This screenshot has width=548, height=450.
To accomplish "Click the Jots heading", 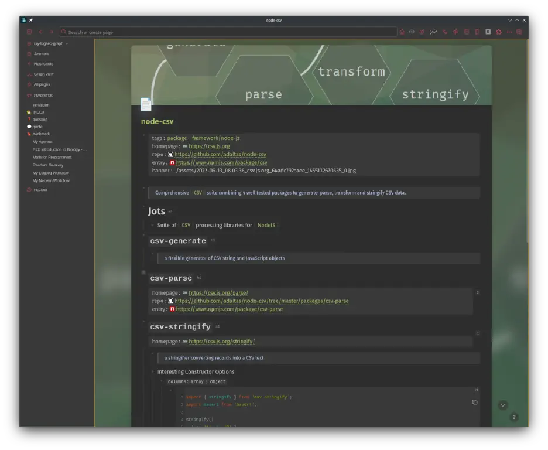I will 156,211.
